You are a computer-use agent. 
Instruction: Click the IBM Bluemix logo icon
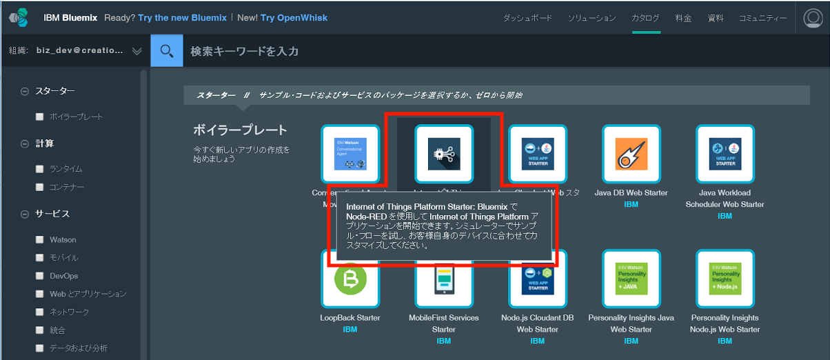click(x=19, y=18)
